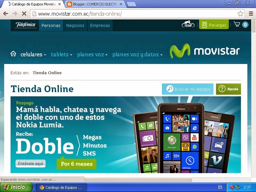
Task: Click the address bar URL field
Action: point(137,14)
